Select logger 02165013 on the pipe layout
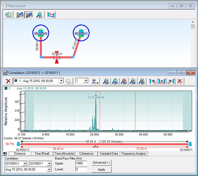198x176 pixels. pos(41,33)
